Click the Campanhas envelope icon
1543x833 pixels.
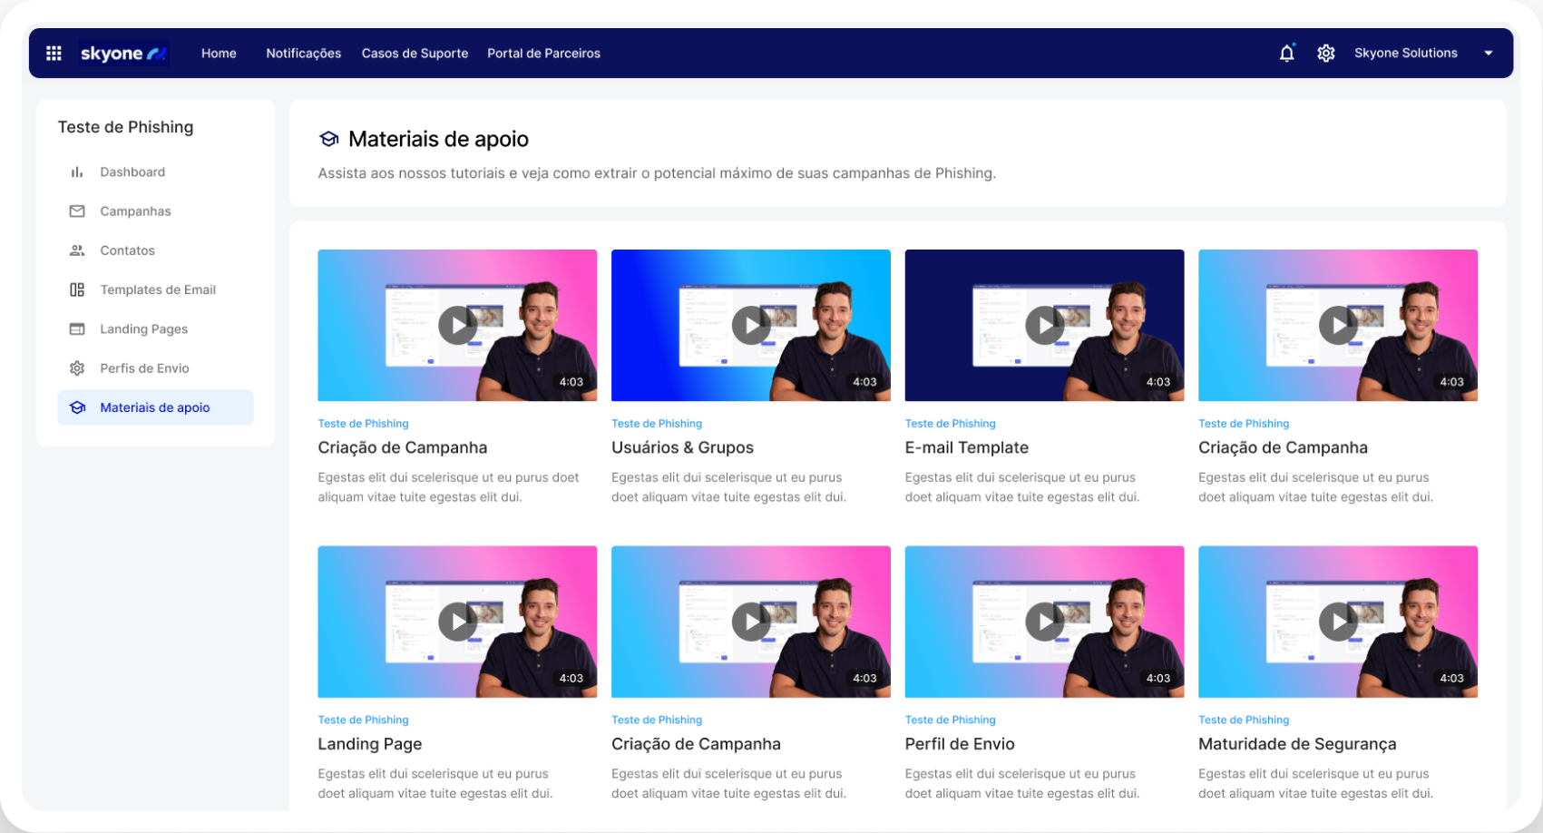(77, 211)
